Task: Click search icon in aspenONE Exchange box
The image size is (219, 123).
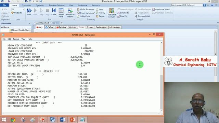Action: (x=204, y=5)
